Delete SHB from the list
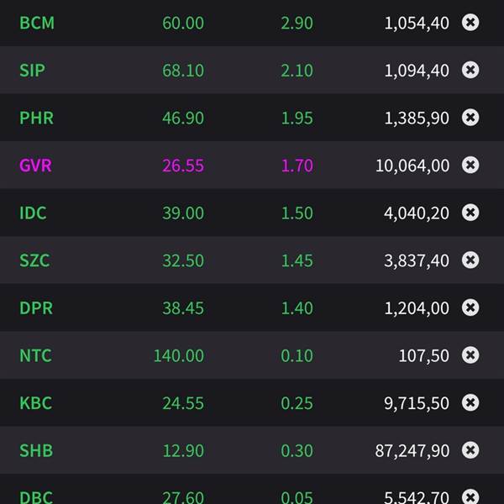 (x=470, y=450)
